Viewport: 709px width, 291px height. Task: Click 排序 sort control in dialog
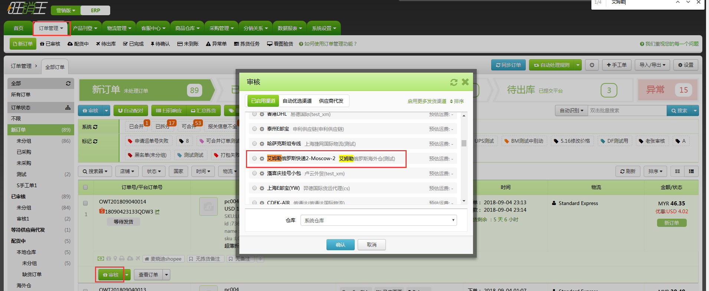pyautogui.click(x=457, y=101)
